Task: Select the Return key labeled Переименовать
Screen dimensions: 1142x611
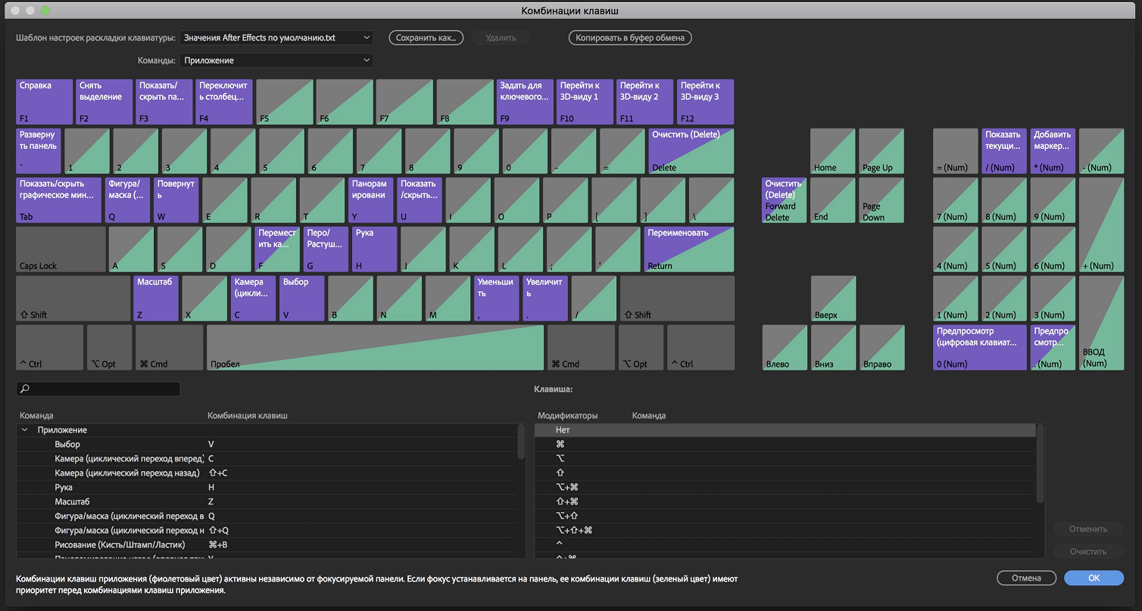Action: tap(689, 250)
